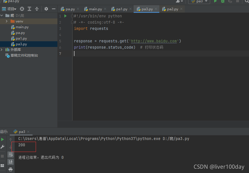This screenshot has width=249, height=173.
Task: Select pa3.py in project tree
Action: [x=29, y=44]
